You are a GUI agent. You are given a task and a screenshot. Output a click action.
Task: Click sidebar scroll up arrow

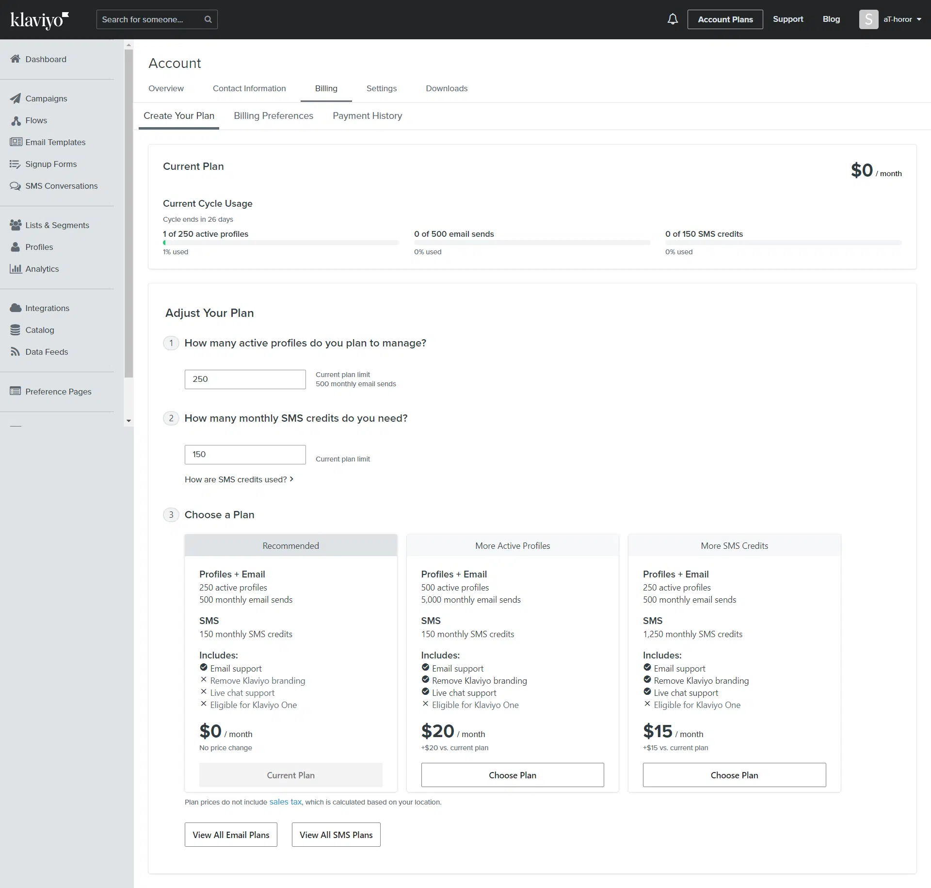[128, 45]
